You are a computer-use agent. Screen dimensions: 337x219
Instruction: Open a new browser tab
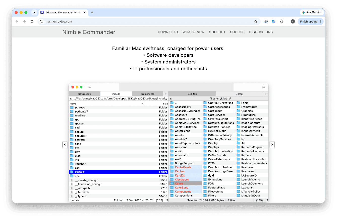pos(92,12)
